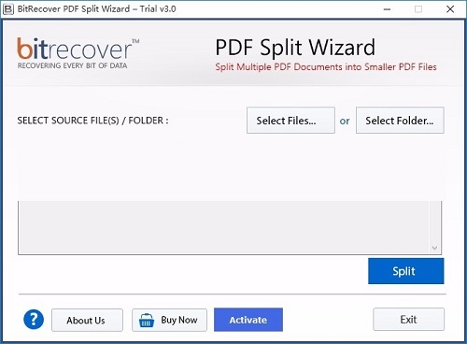The height and width of the screenshot is (344, 467).
Task: Click the 'SELECT SOURCE FILE(S) / FOLDER :' label
Action: coord(92,121)
